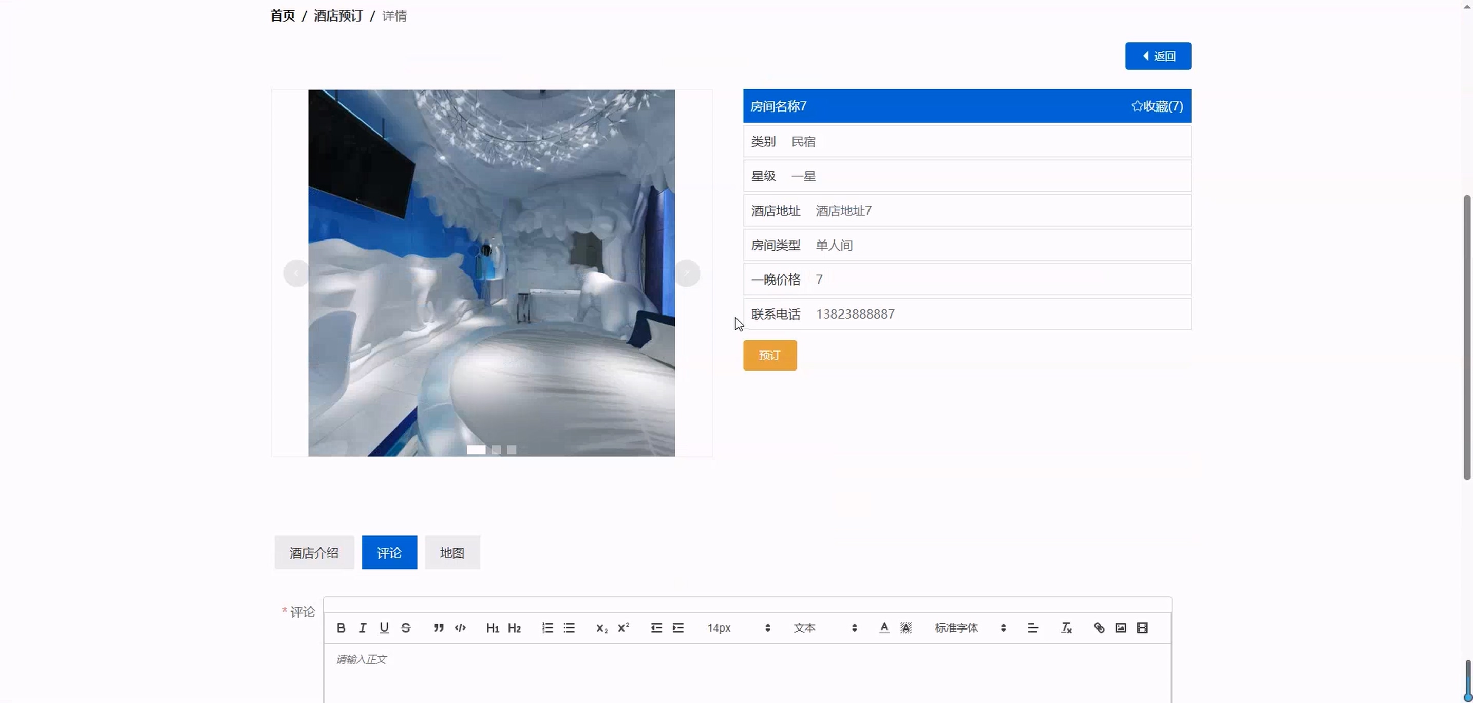Click the 返回 back button

(1158, 56)
